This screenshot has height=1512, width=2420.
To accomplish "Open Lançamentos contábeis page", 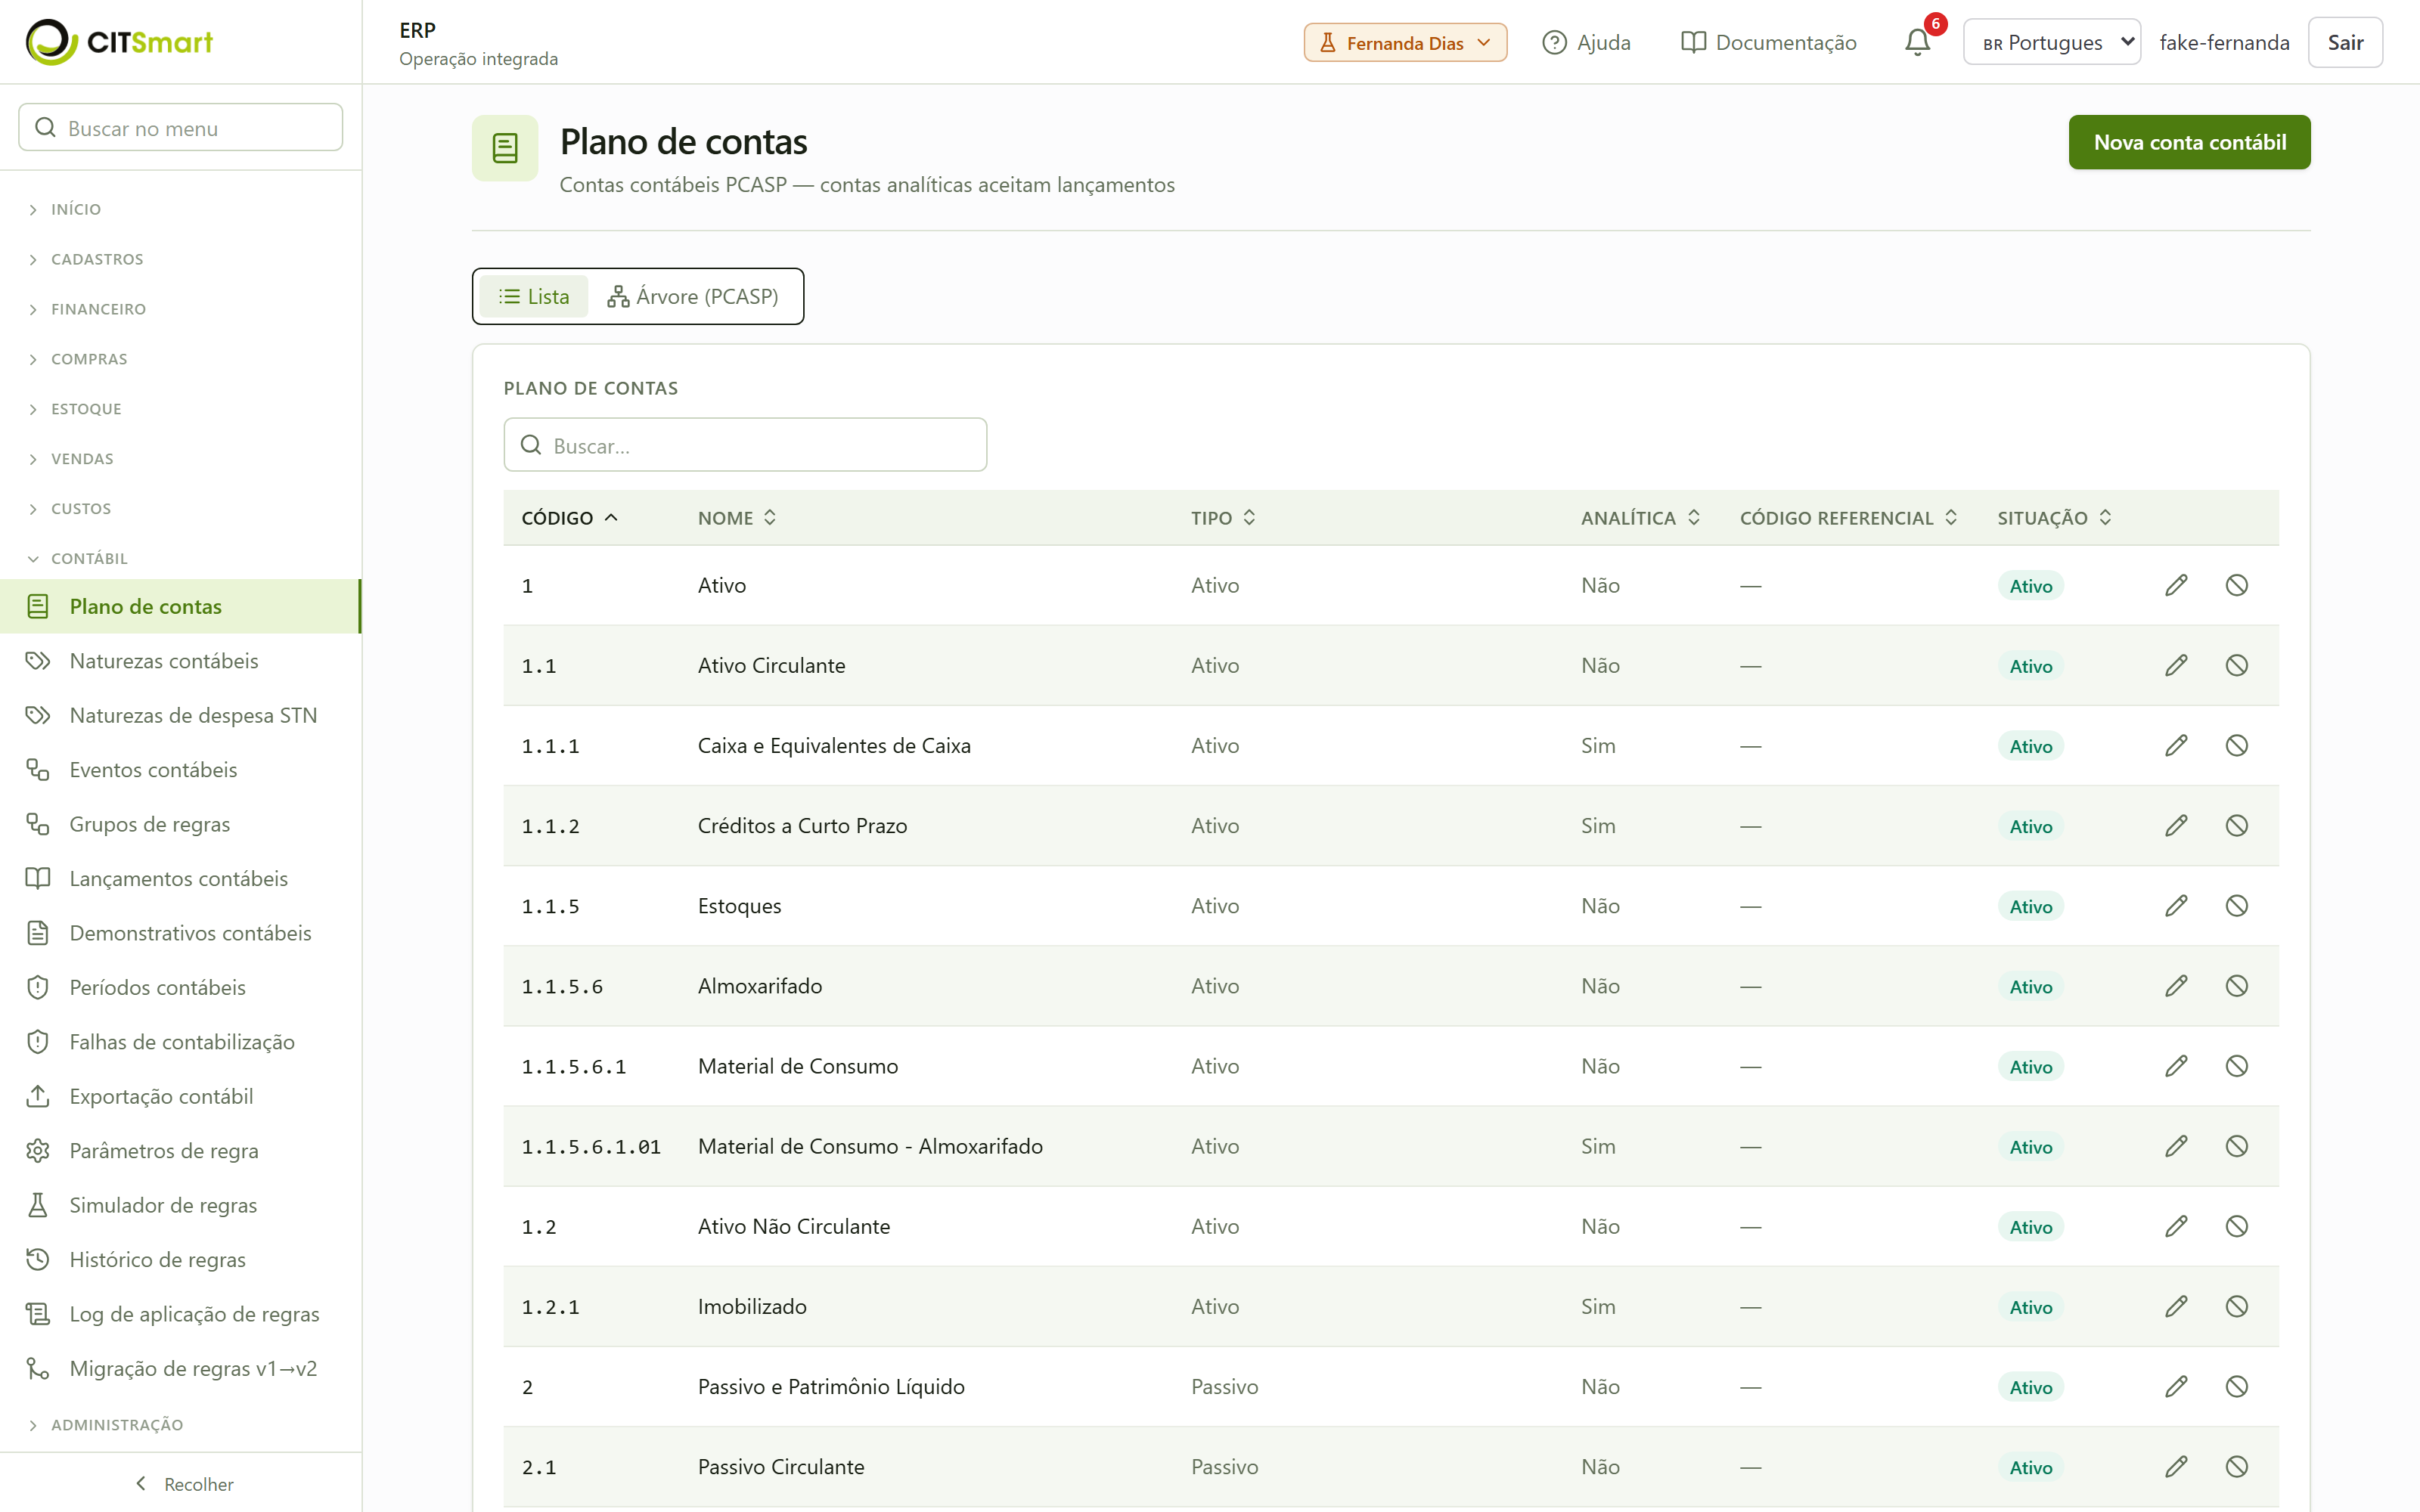I will point(181,879).
